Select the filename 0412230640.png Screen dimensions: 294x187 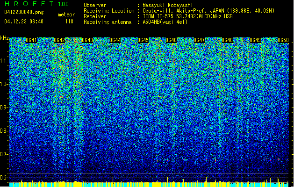pos(24,12)
